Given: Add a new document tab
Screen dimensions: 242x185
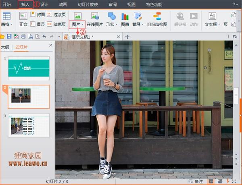Looking at the screenshot, I should 127,37.
